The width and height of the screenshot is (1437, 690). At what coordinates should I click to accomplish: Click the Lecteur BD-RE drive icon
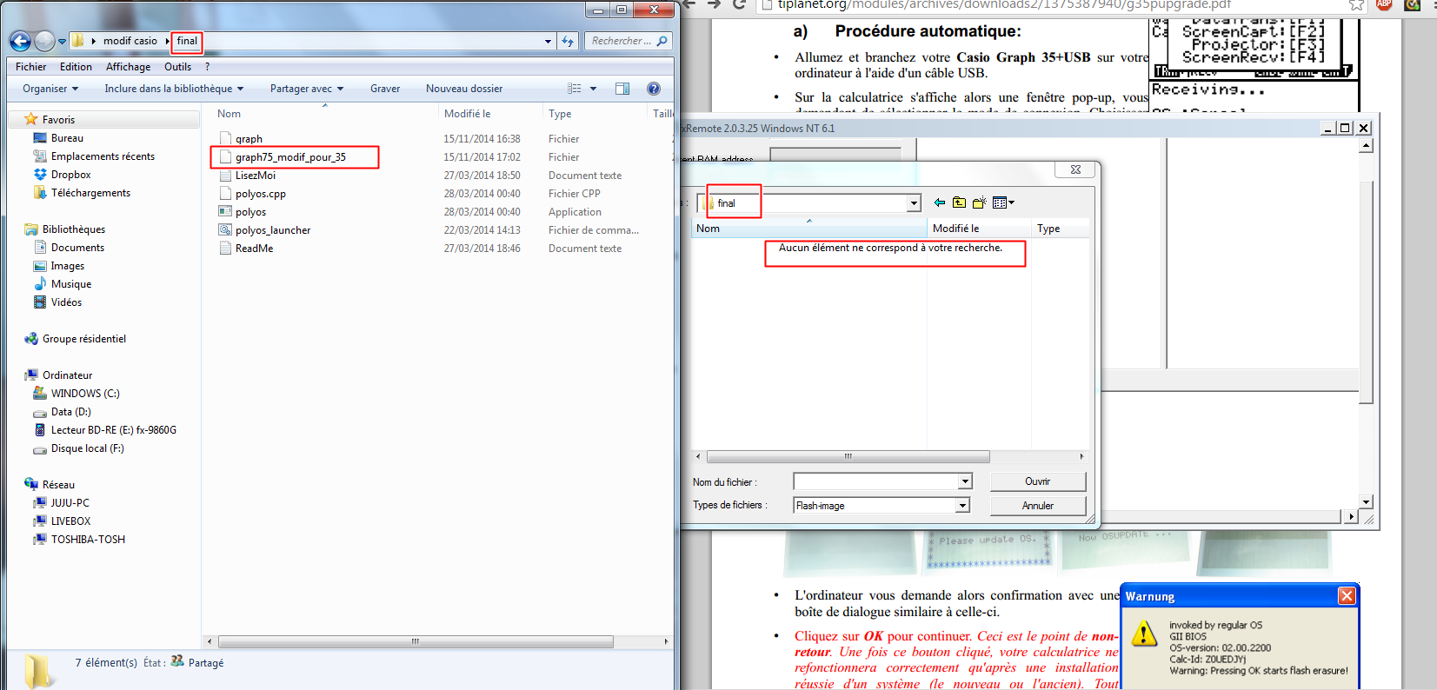(x=40, y=430)
